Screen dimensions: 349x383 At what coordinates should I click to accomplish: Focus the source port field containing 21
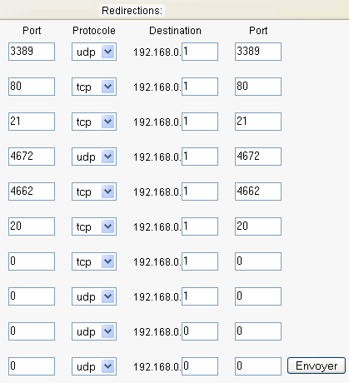[x=32, y=122]
